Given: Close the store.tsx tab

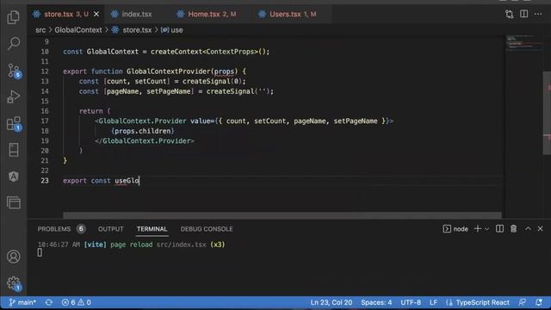Looking at the screenshot, I should (96, 14).
